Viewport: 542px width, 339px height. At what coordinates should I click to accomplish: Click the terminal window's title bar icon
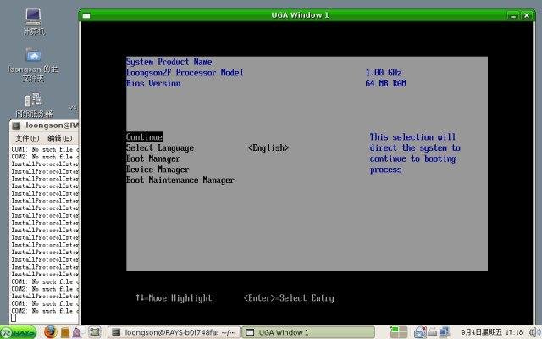(16, 126)
